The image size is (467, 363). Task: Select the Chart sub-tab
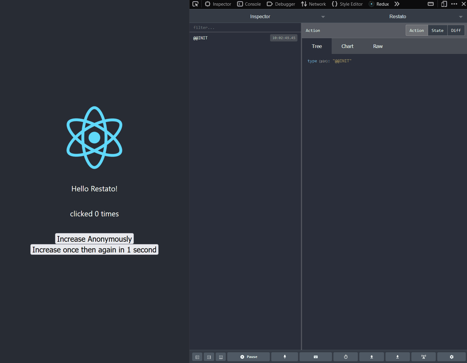(347, 46)
